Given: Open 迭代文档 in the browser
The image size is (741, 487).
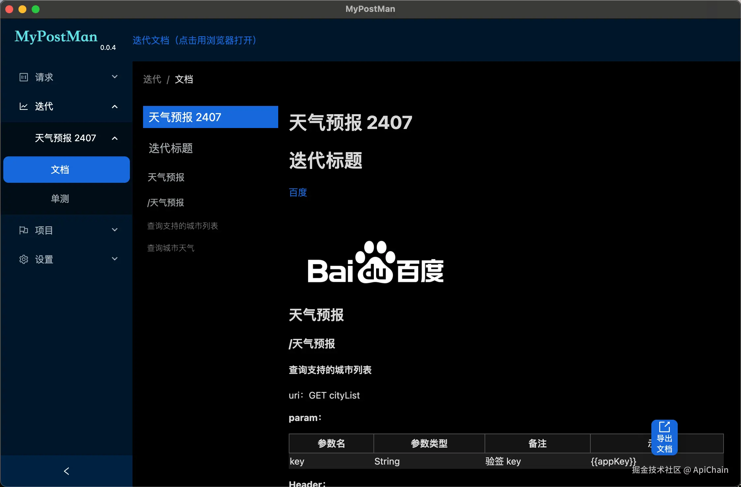Looking at the screenshot, I should tap(194, 40).
